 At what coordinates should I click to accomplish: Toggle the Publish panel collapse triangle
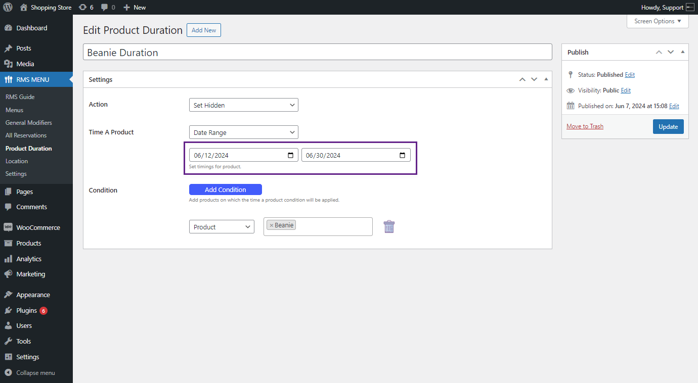pos(682,52)
